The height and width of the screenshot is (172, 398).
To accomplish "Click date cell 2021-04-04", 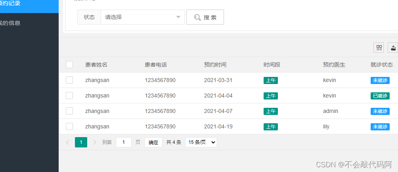I will pos(218,96).
